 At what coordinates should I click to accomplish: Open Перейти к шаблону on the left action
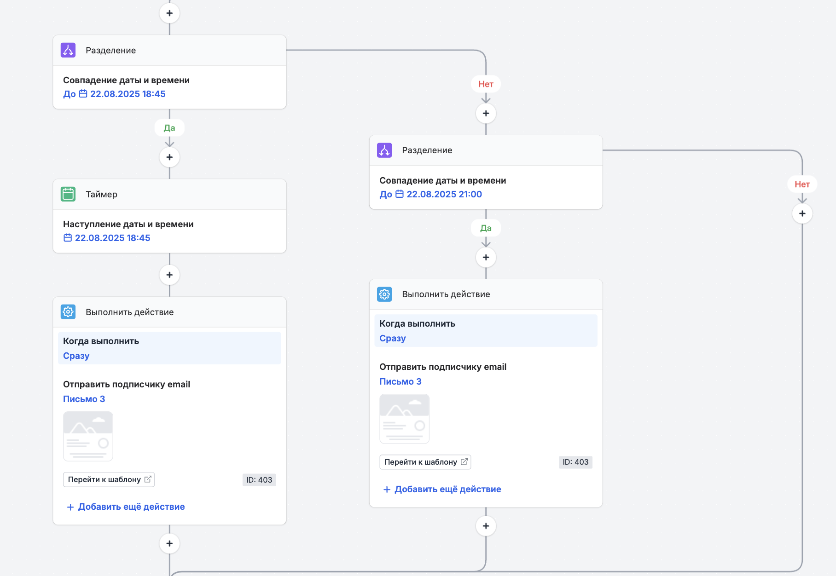tap(109, 479)
